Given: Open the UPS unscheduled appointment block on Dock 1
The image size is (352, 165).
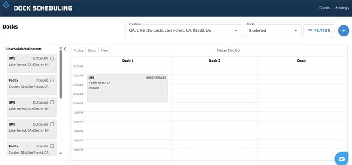Looking at the screenshot, I should point(127,89).
